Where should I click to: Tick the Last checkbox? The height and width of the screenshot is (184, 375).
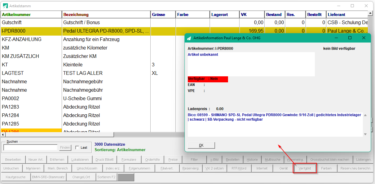point(77,148)
